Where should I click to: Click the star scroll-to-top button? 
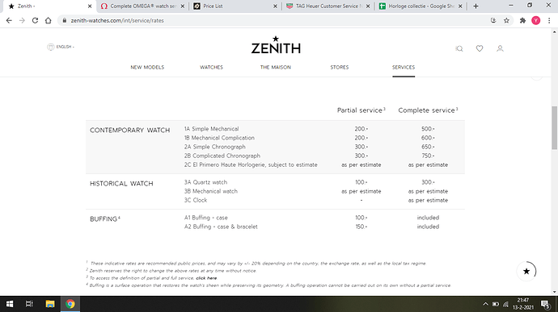click(x=526, y=271)
